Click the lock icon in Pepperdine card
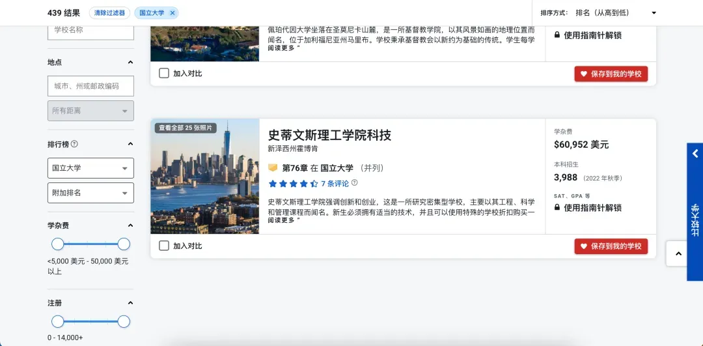 pos(557,35)
